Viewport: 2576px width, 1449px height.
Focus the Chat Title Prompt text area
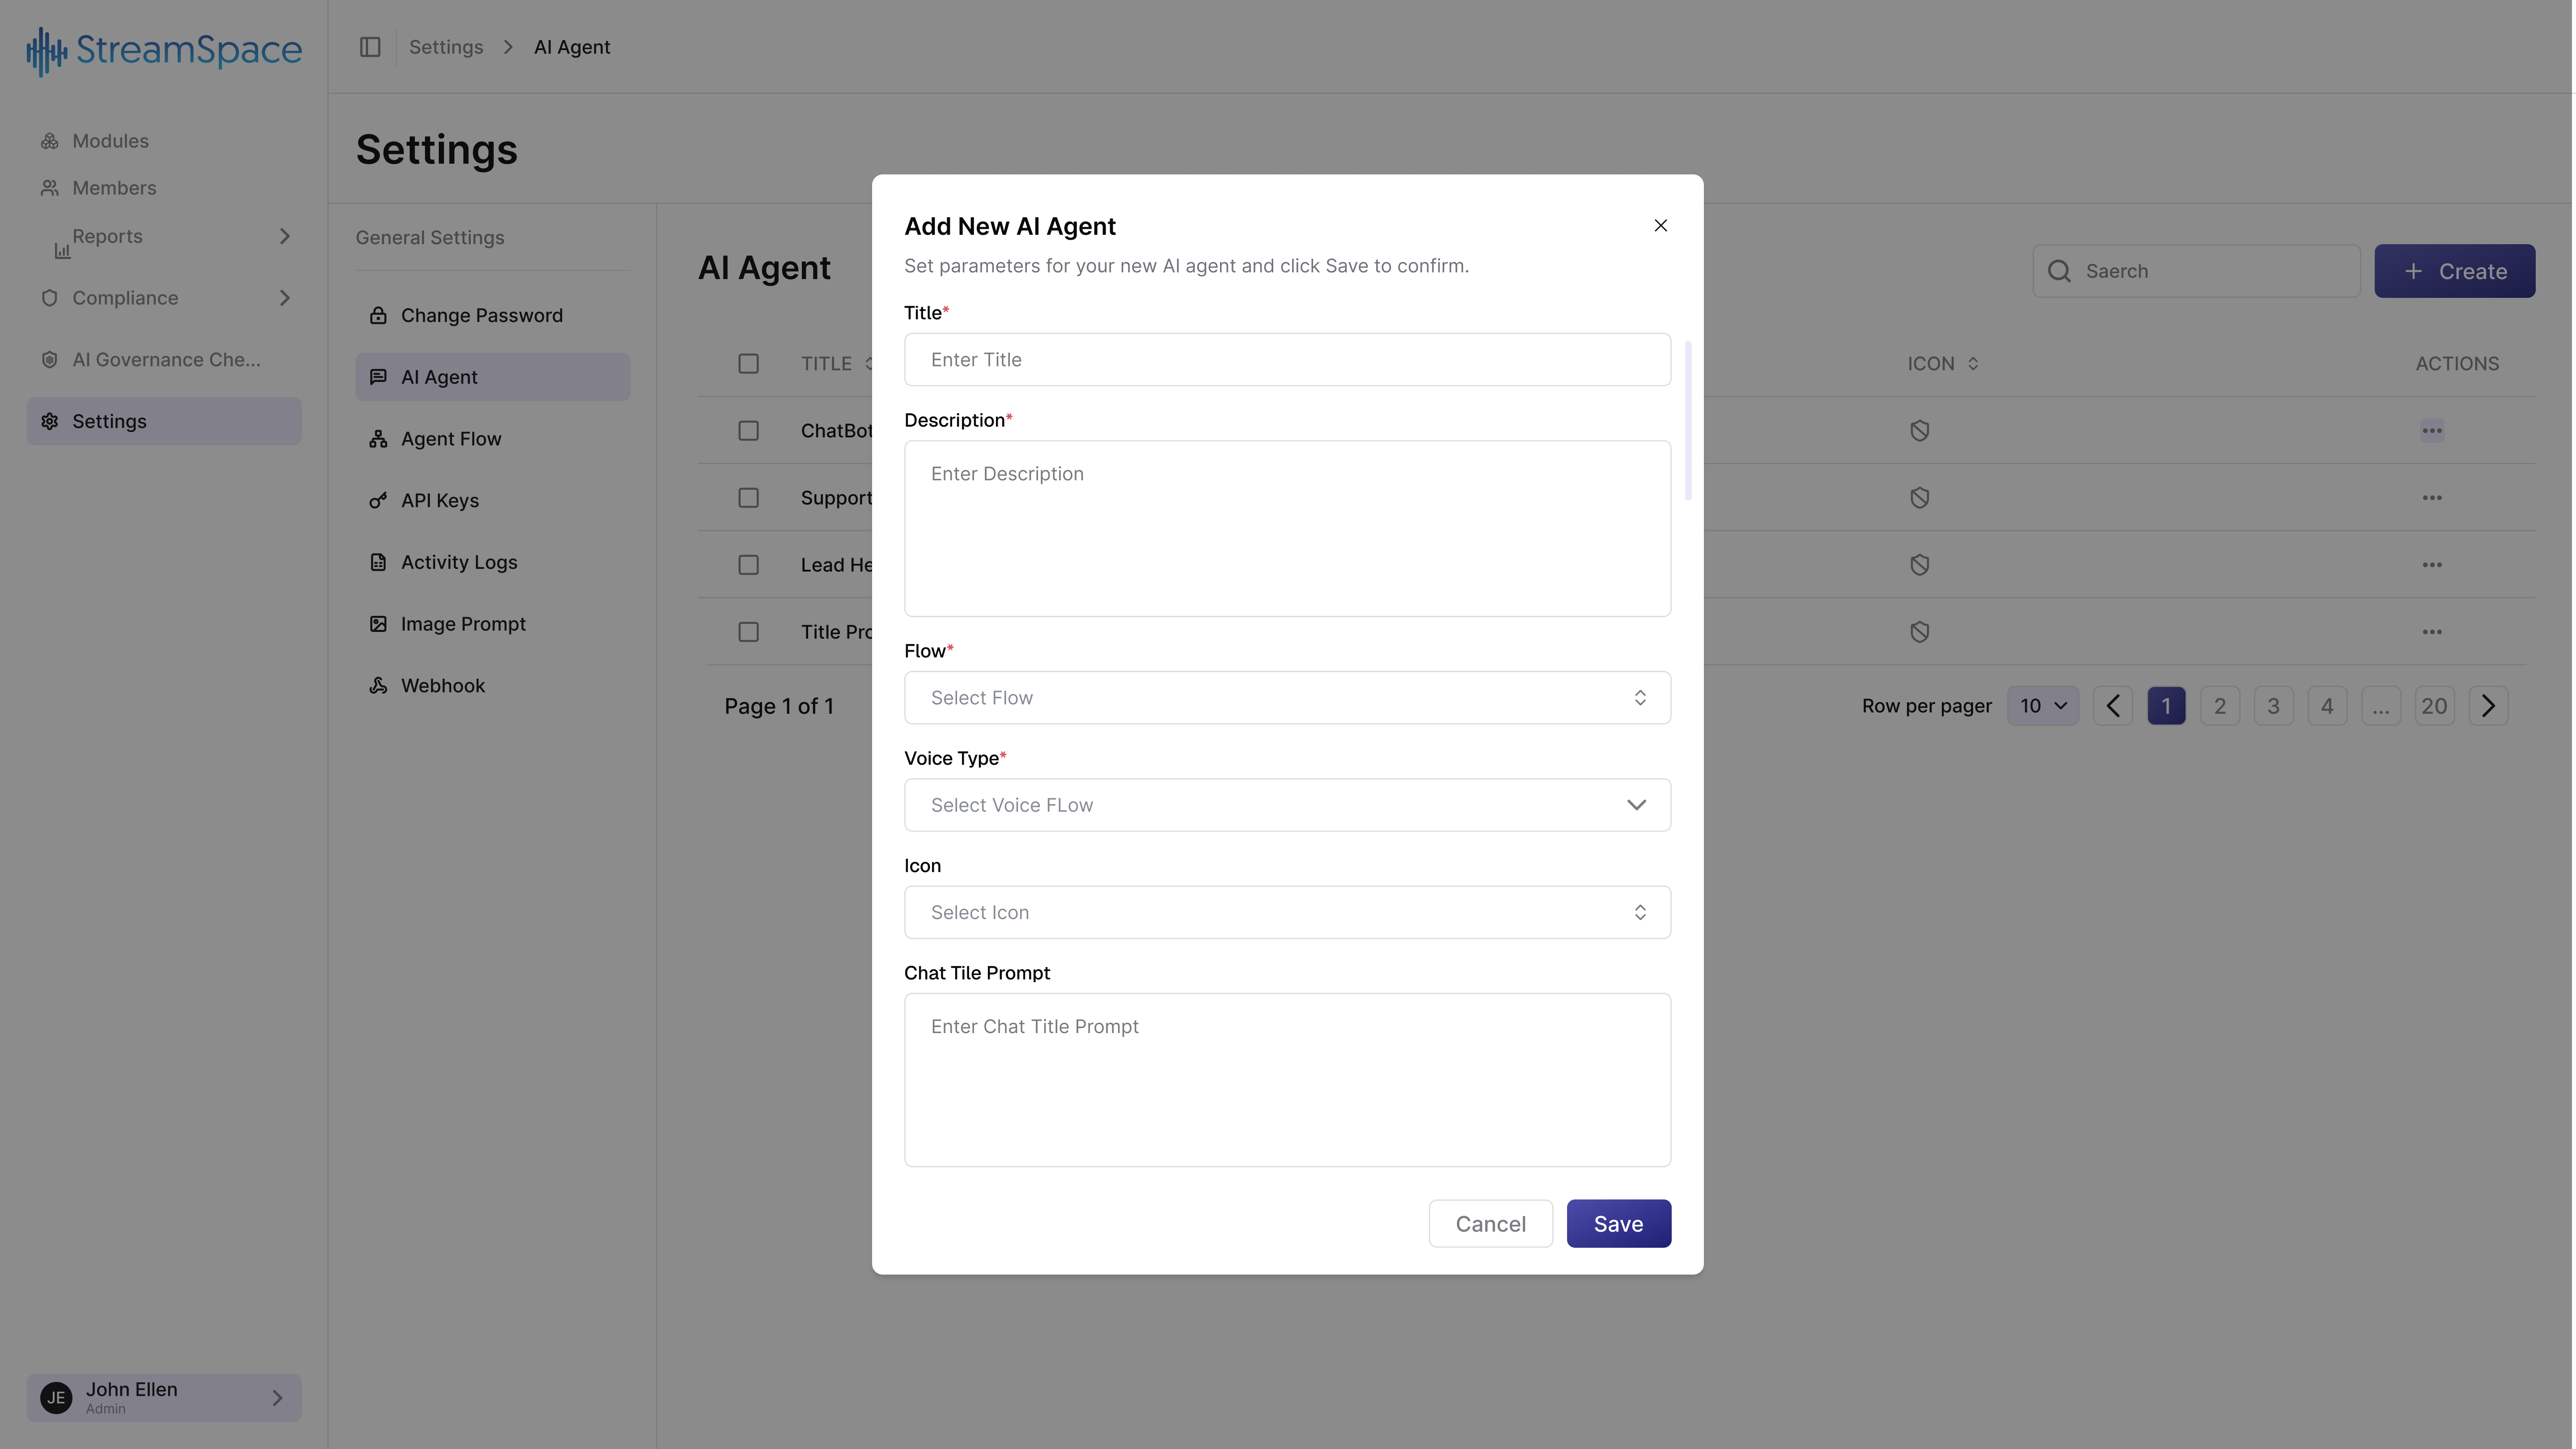(1287, 1080)
